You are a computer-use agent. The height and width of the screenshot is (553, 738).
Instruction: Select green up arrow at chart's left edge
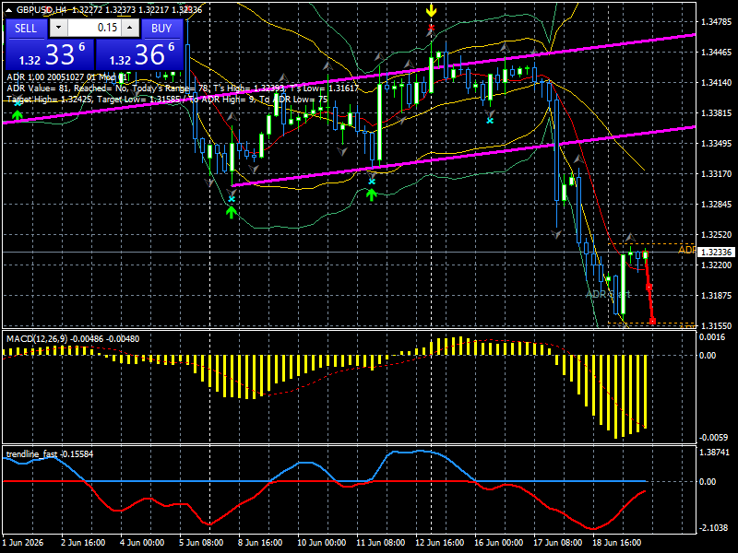[x=18, y=114]
